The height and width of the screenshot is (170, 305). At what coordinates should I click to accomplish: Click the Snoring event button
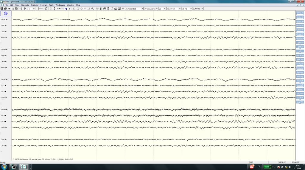click(x=300, y=77)
